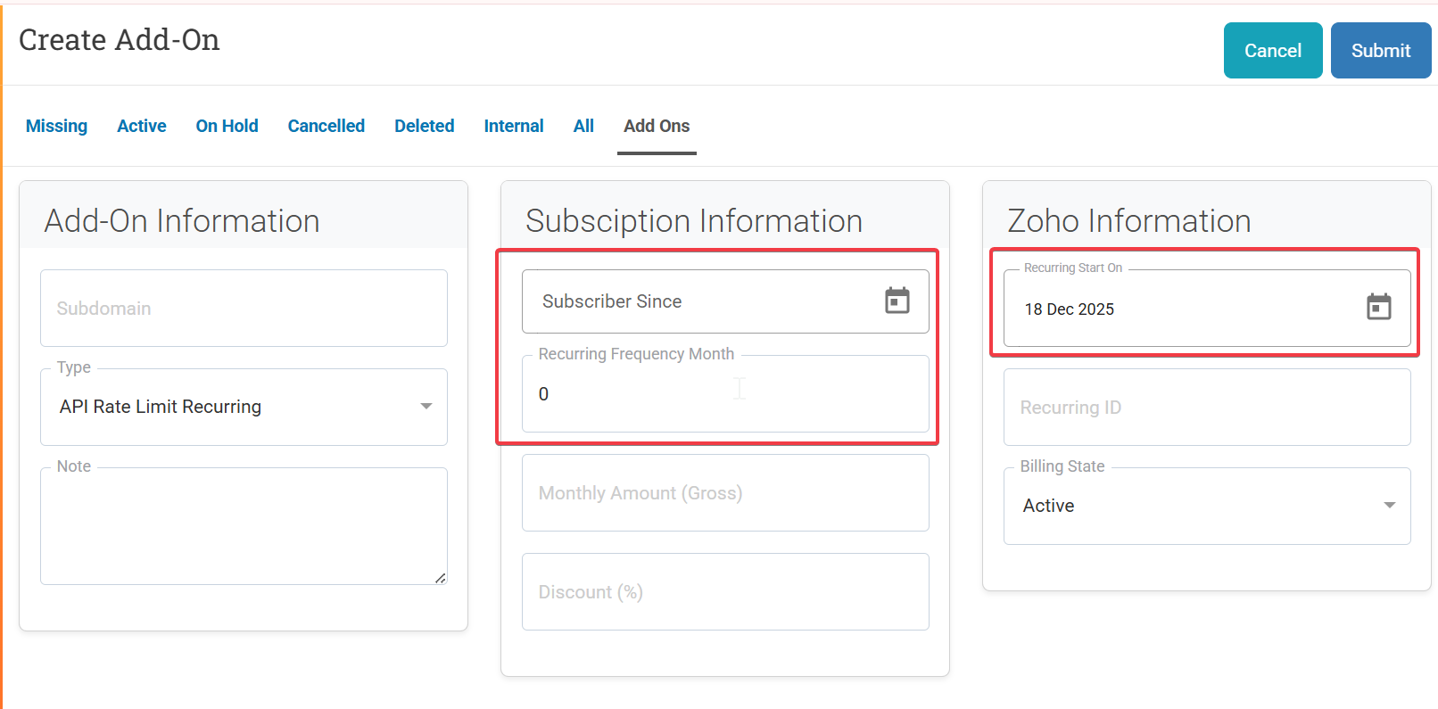This screenshot has width=1438, height=709.
Task: Select the Add Ons tab
Action: point(657,126)
